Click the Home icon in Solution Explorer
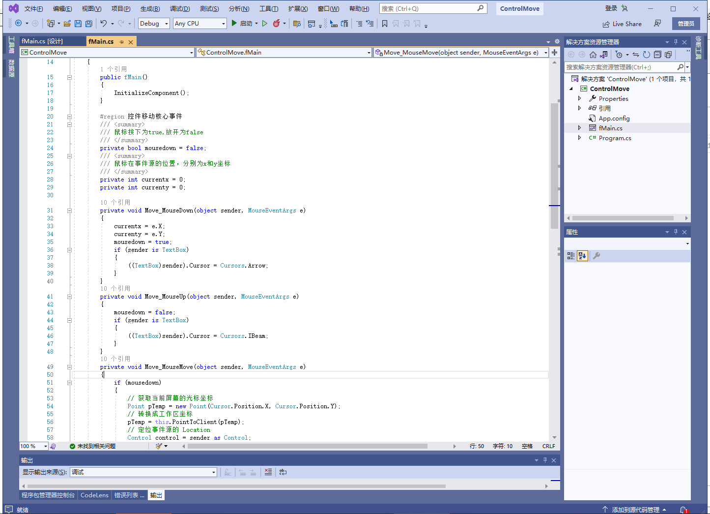The height and width of the screenshot is (514, 710). (x=593, y=55)
